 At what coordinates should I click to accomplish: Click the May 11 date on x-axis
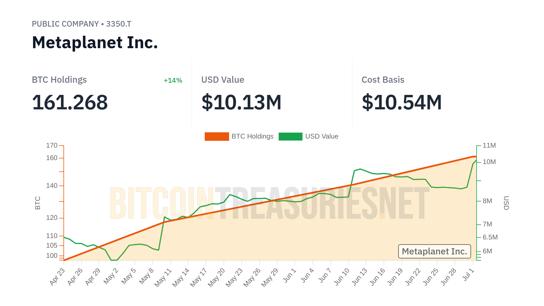(x=163, y=277)
